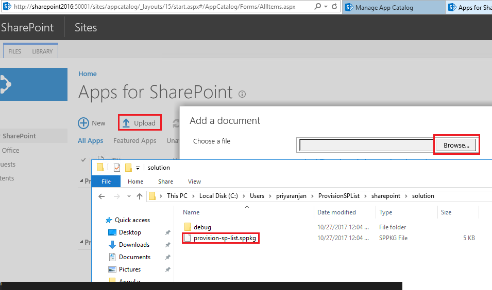This screenshot has height=290, width=492.
Task: Select the provision-sp-list.sppkg file
Action: [224, 238]
